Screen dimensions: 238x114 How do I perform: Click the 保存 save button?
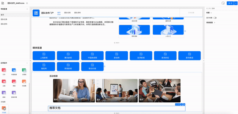pyautogui.click(x=230, y=3)
